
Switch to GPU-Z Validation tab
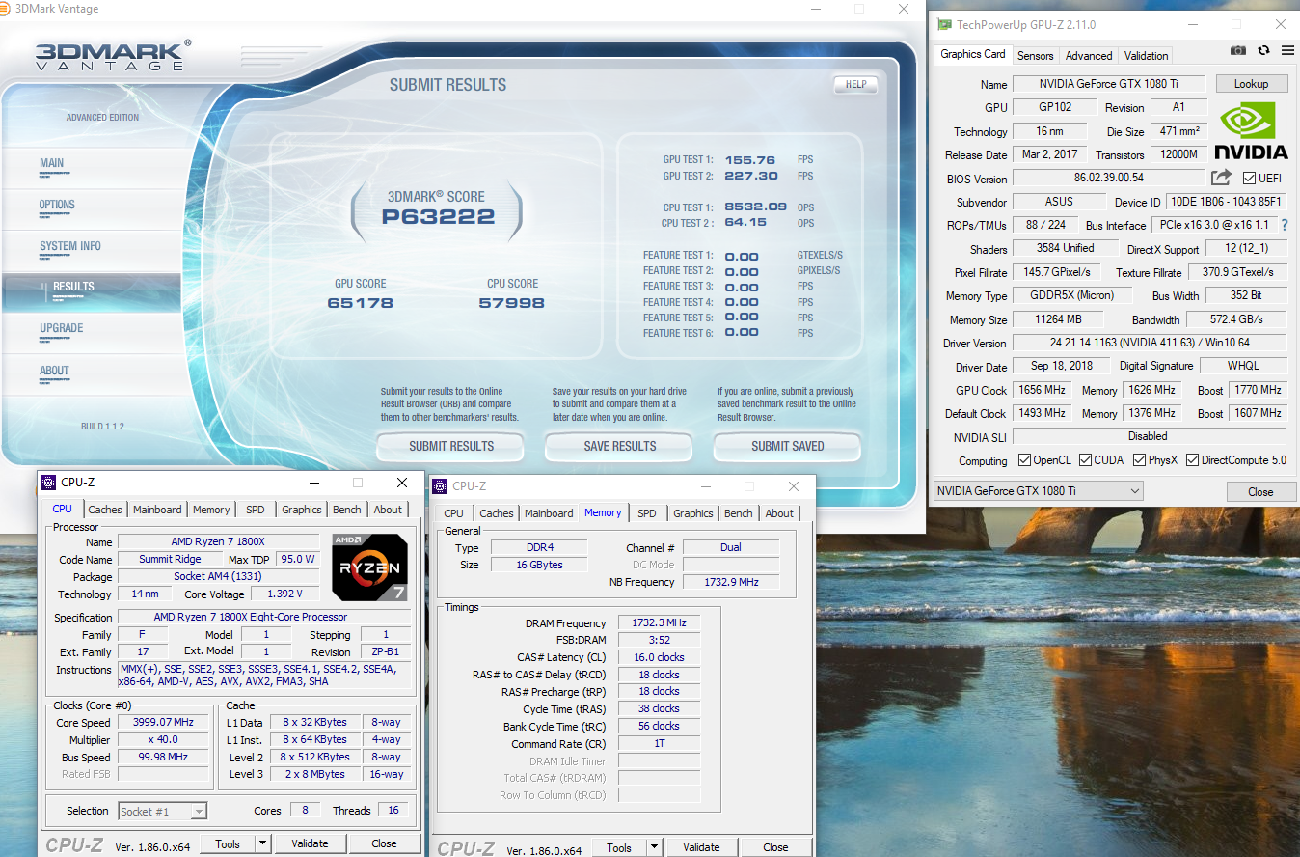pos(1146,56)
